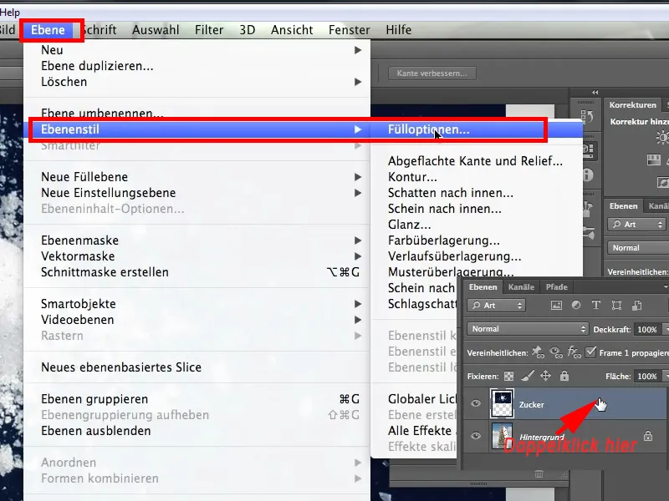The height and width of the screenshot is (501, 669).
Task: Open the Art filter dropdown in the right dock
Action: click(636, 225)
